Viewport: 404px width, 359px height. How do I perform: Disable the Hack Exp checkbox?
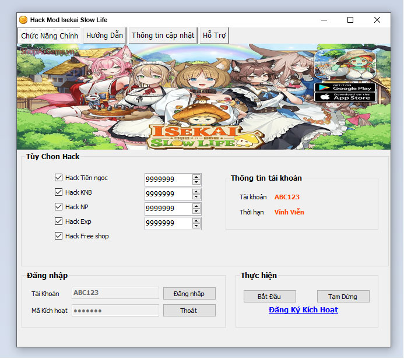coord(58,221)
